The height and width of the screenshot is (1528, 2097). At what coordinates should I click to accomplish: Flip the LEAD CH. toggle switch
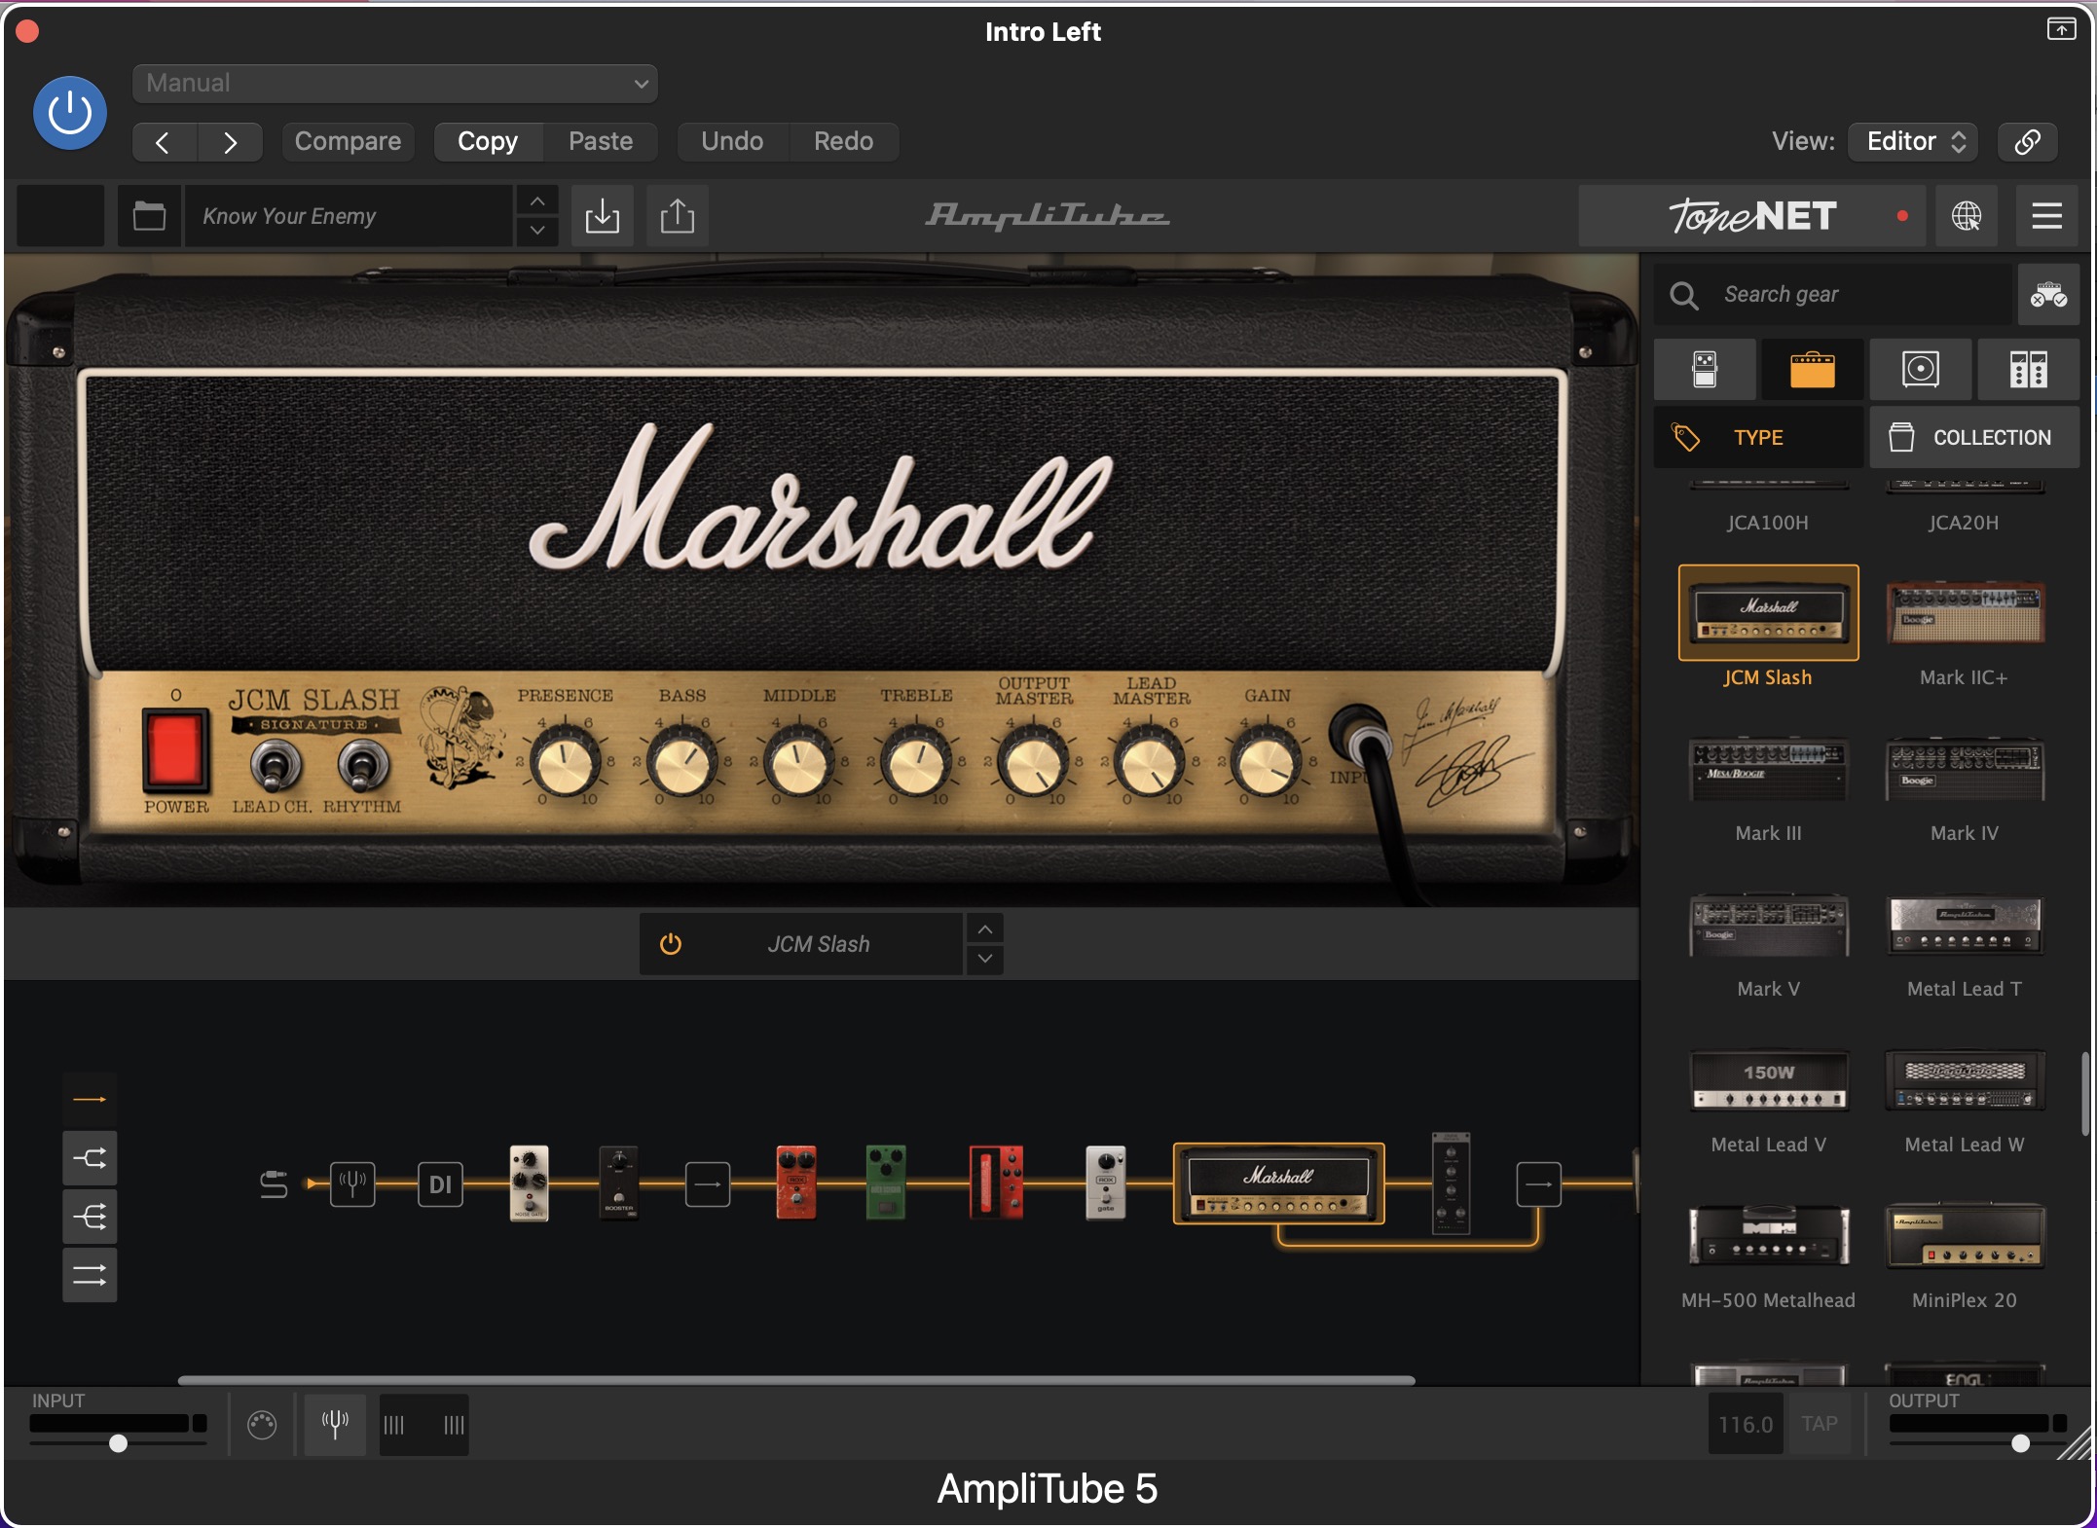pyautogui.click(x=276, y=765)
